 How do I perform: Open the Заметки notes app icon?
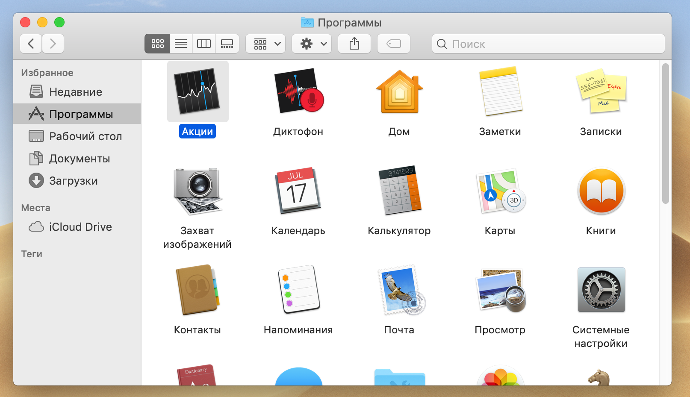[500, 91]
